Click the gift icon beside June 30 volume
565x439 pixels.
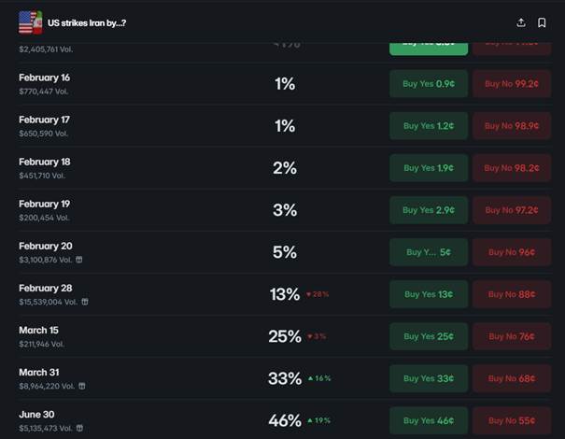pyautogui.click(x=79, y=428)
